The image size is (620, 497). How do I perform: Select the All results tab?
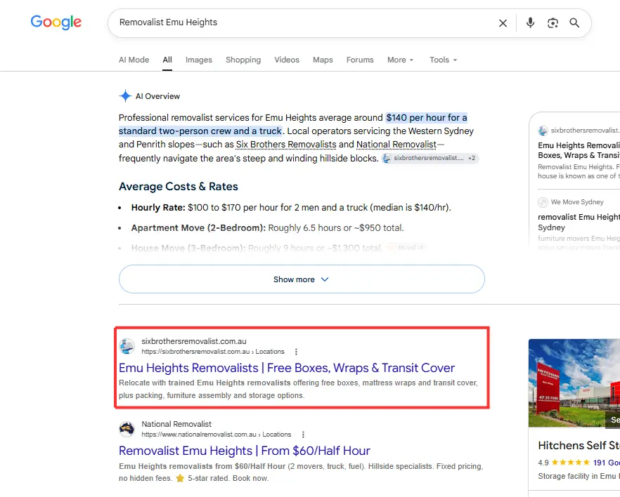tap(167, 60)
